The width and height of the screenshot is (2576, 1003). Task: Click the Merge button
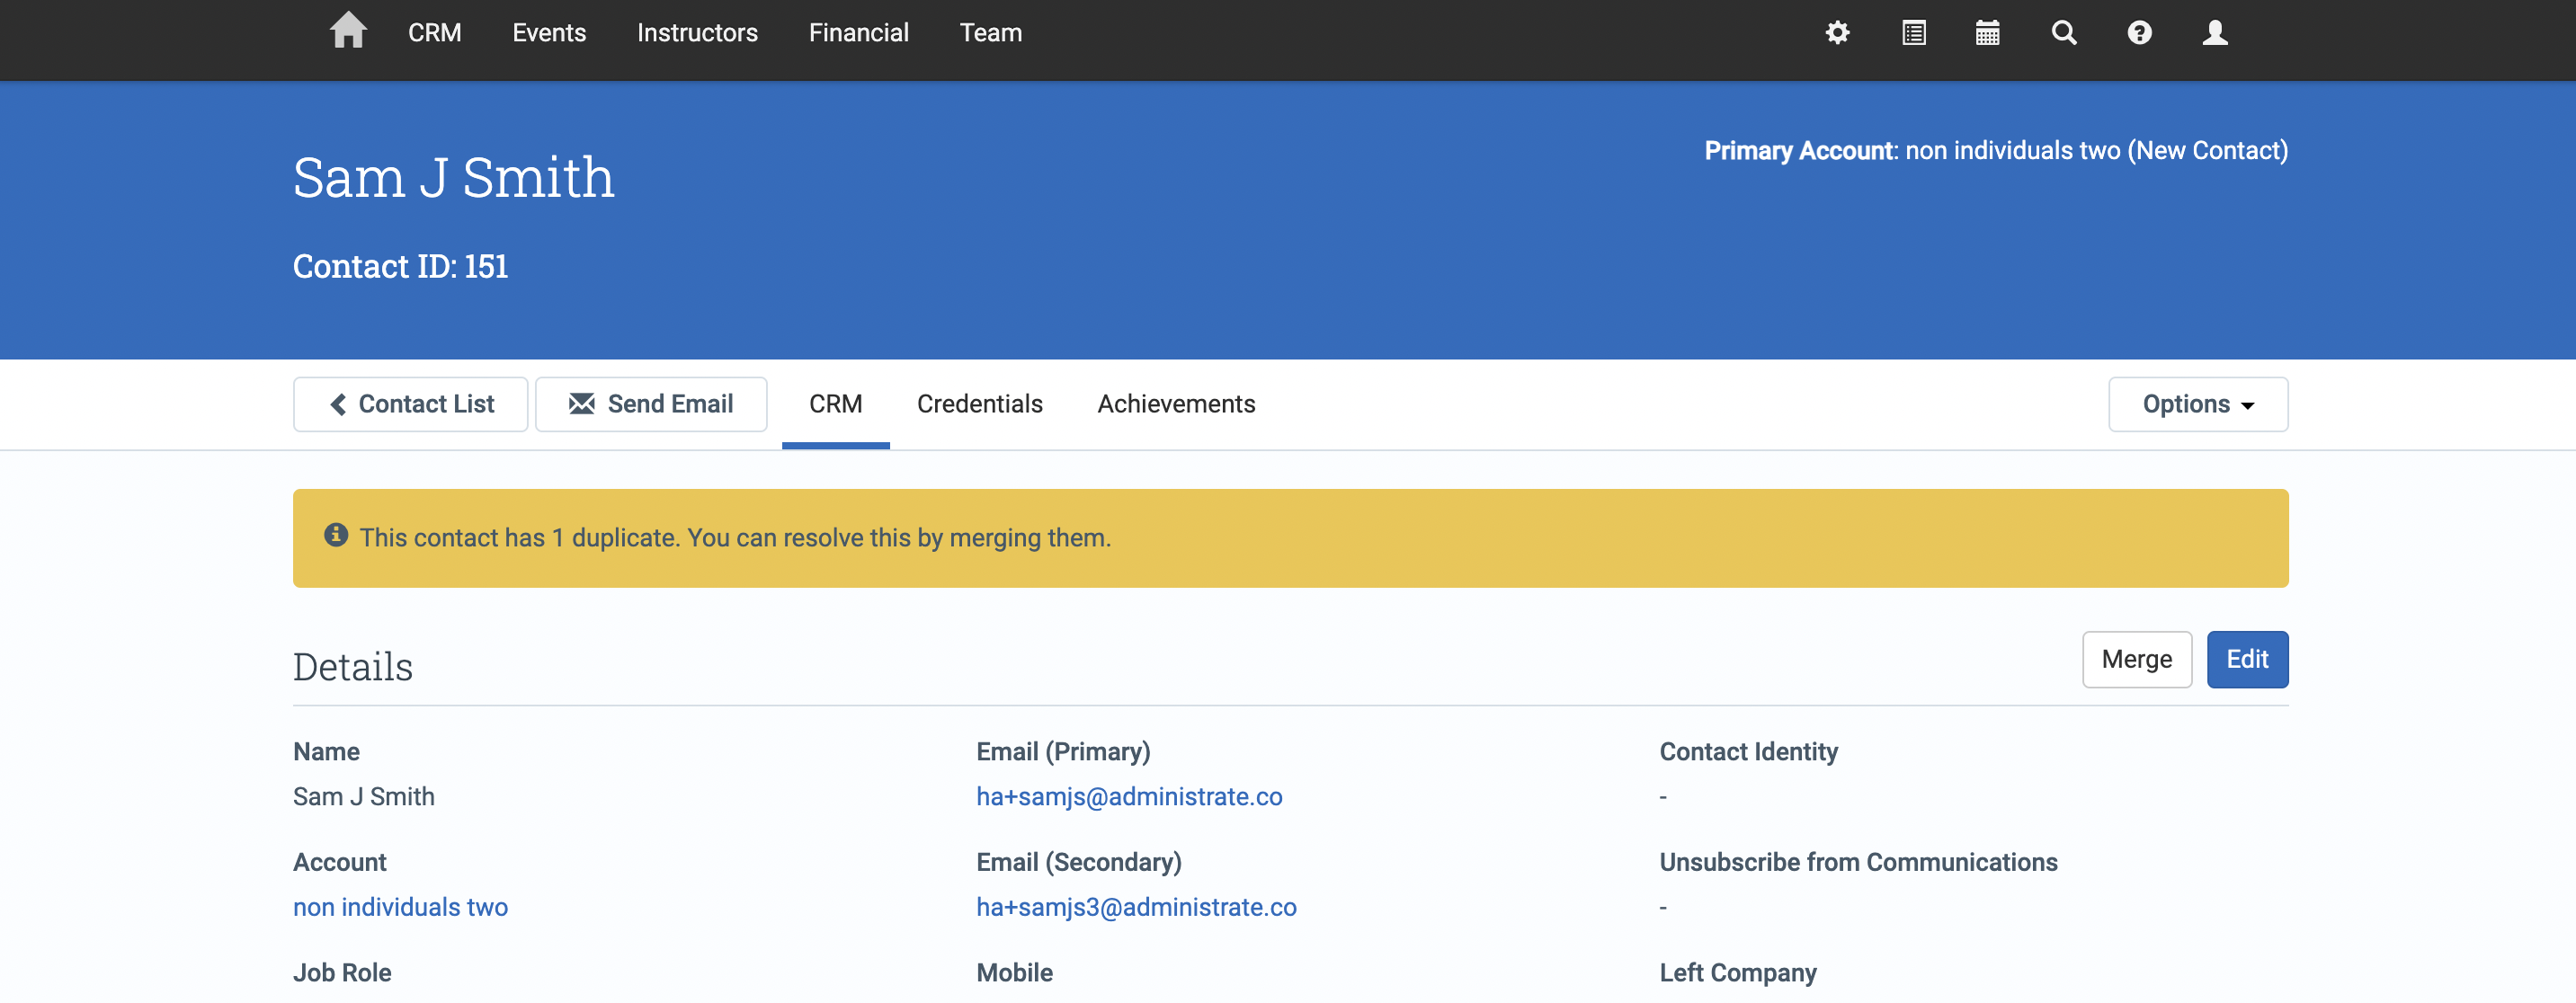[x=2137, y=659]
